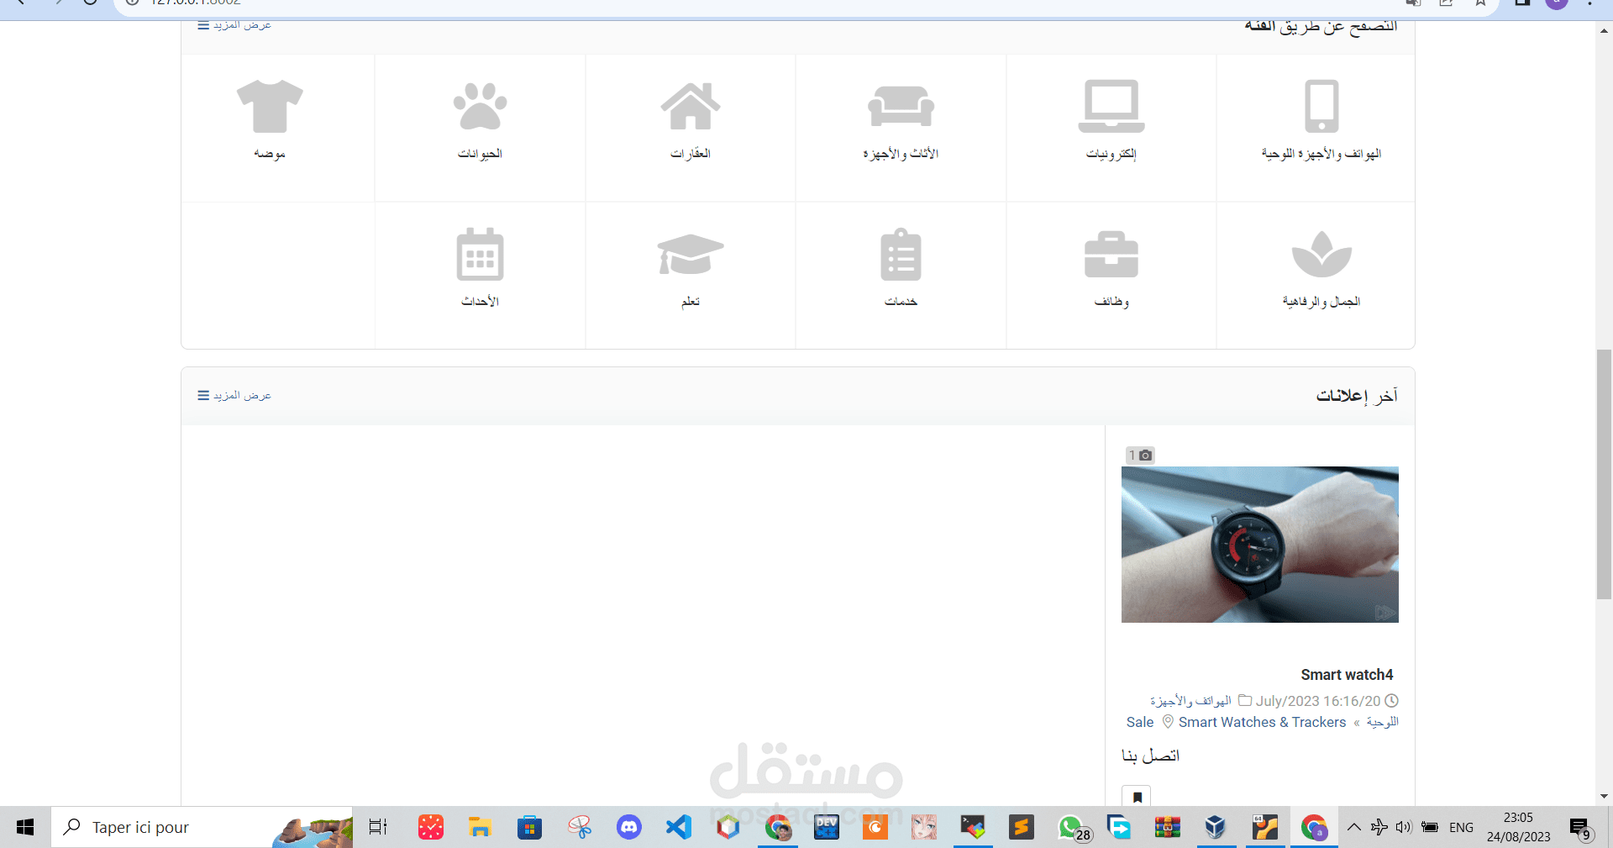Open the phones and tablets icon
The height and width of the screenshot is (848, 1613).
tap(1321, 106)
